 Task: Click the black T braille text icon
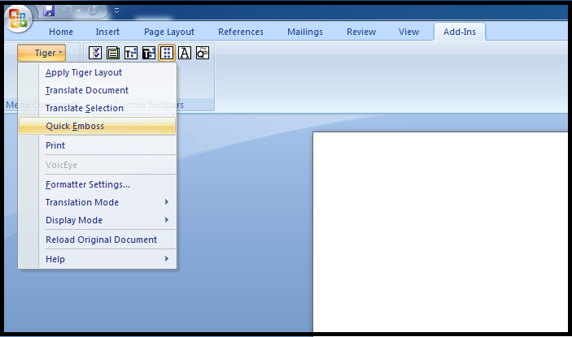(x=149, y=53)
